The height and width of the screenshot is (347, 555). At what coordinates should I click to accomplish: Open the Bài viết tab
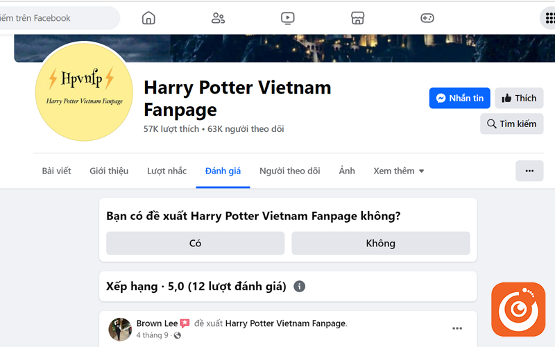pos(56,171)
